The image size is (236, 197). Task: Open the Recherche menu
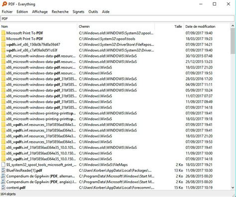(60, 12)
